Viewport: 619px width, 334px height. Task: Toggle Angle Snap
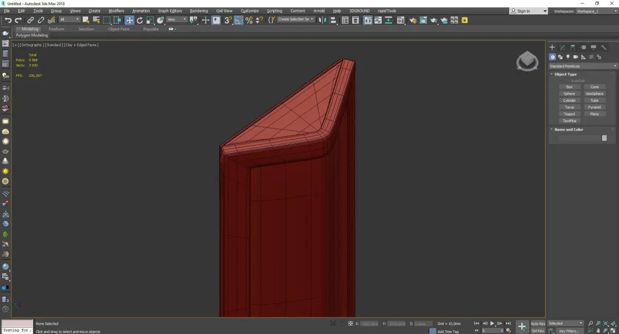click(238, 20)
